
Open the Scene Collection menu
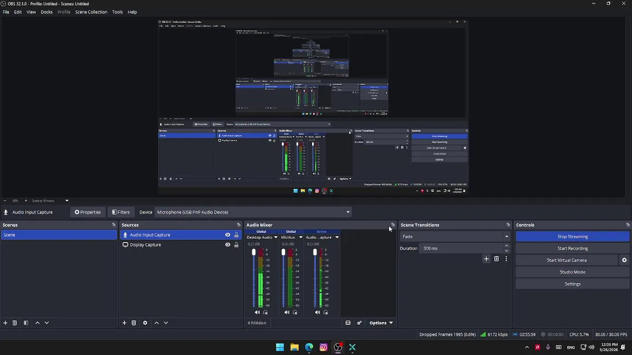coord(91,12)
